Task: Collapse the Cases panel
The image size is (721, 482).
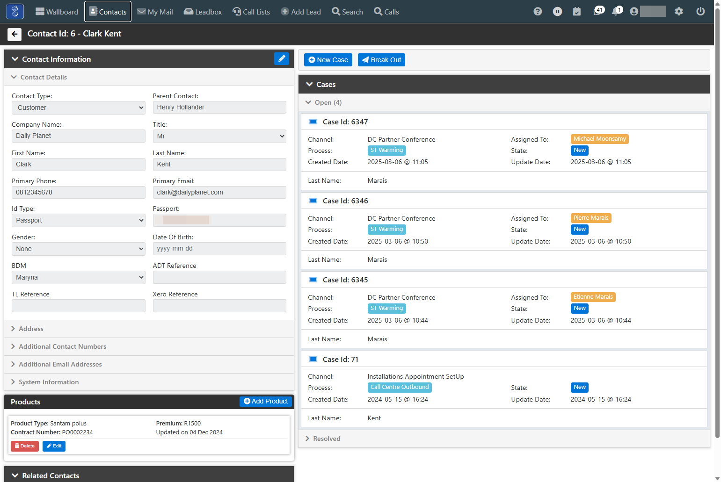Action: [x=309, y=84]
